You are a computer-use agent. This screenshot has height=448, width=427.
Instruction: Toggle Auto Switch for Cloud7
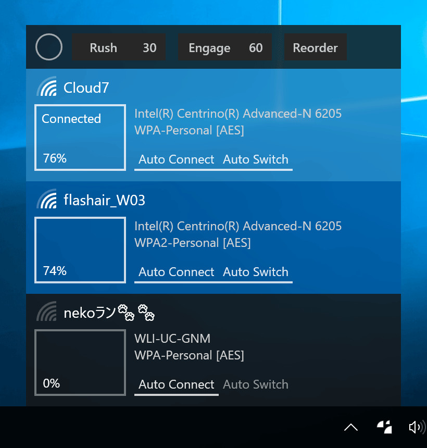click(256, 160)
